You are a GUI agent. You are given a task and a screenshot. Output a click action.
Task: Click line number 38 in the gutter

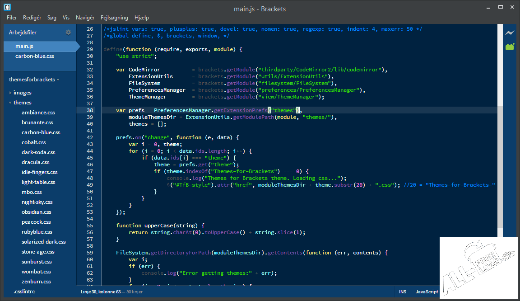coord(89,110)
